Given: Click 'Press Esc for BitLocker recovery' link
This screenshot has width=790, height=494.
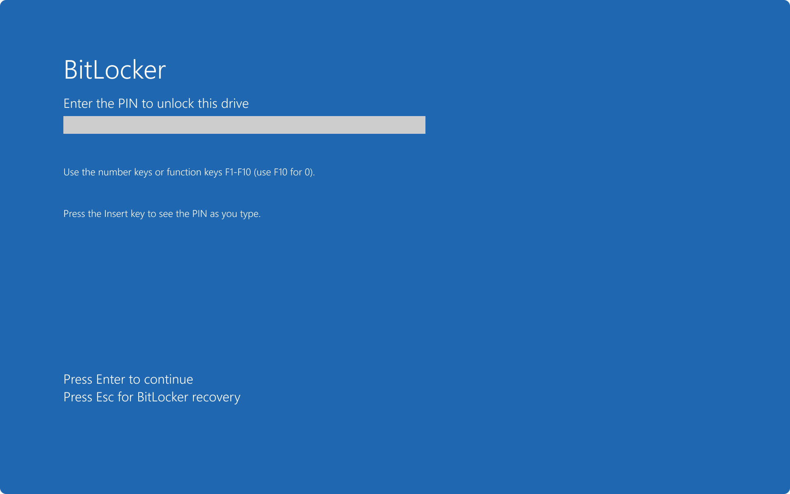Looking at the screenshot, I should [152, 397].
